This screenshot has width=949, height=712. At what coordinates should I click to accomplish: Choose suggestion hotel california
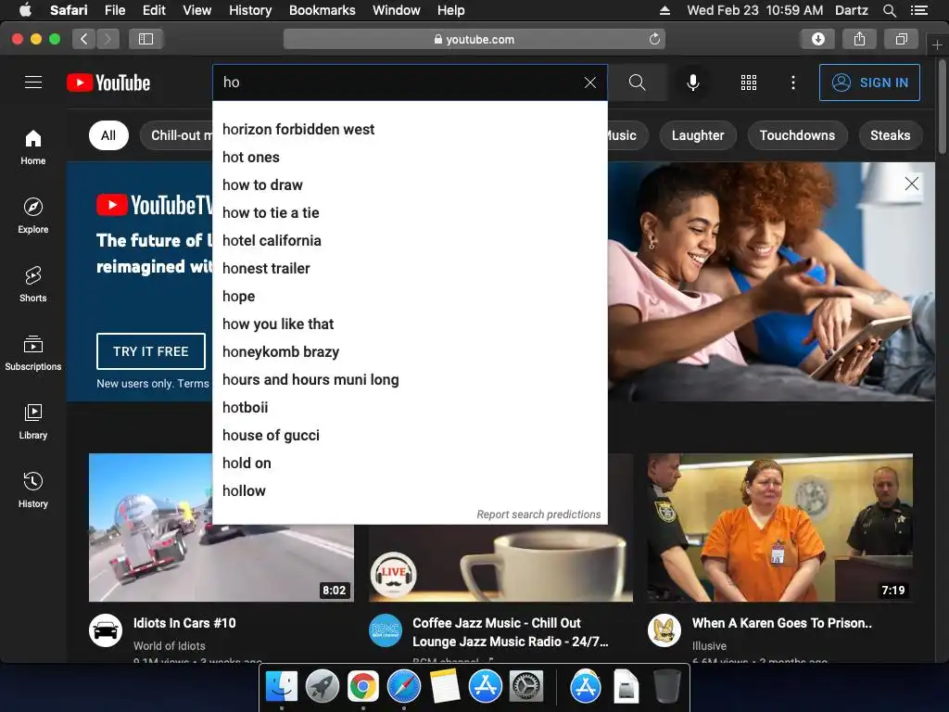tap(410, 240)
